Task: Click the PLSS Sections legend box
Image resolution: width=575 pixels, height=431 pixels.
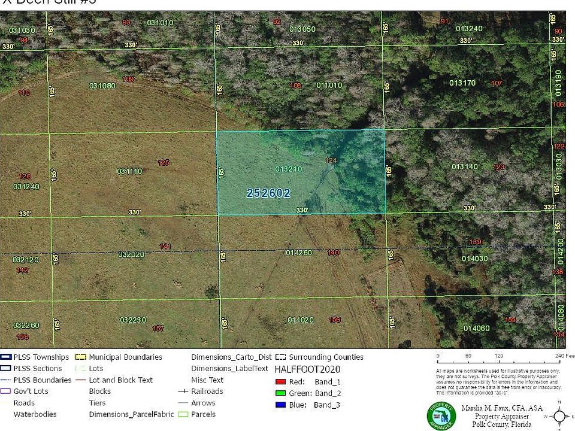Action: (6, 369)
